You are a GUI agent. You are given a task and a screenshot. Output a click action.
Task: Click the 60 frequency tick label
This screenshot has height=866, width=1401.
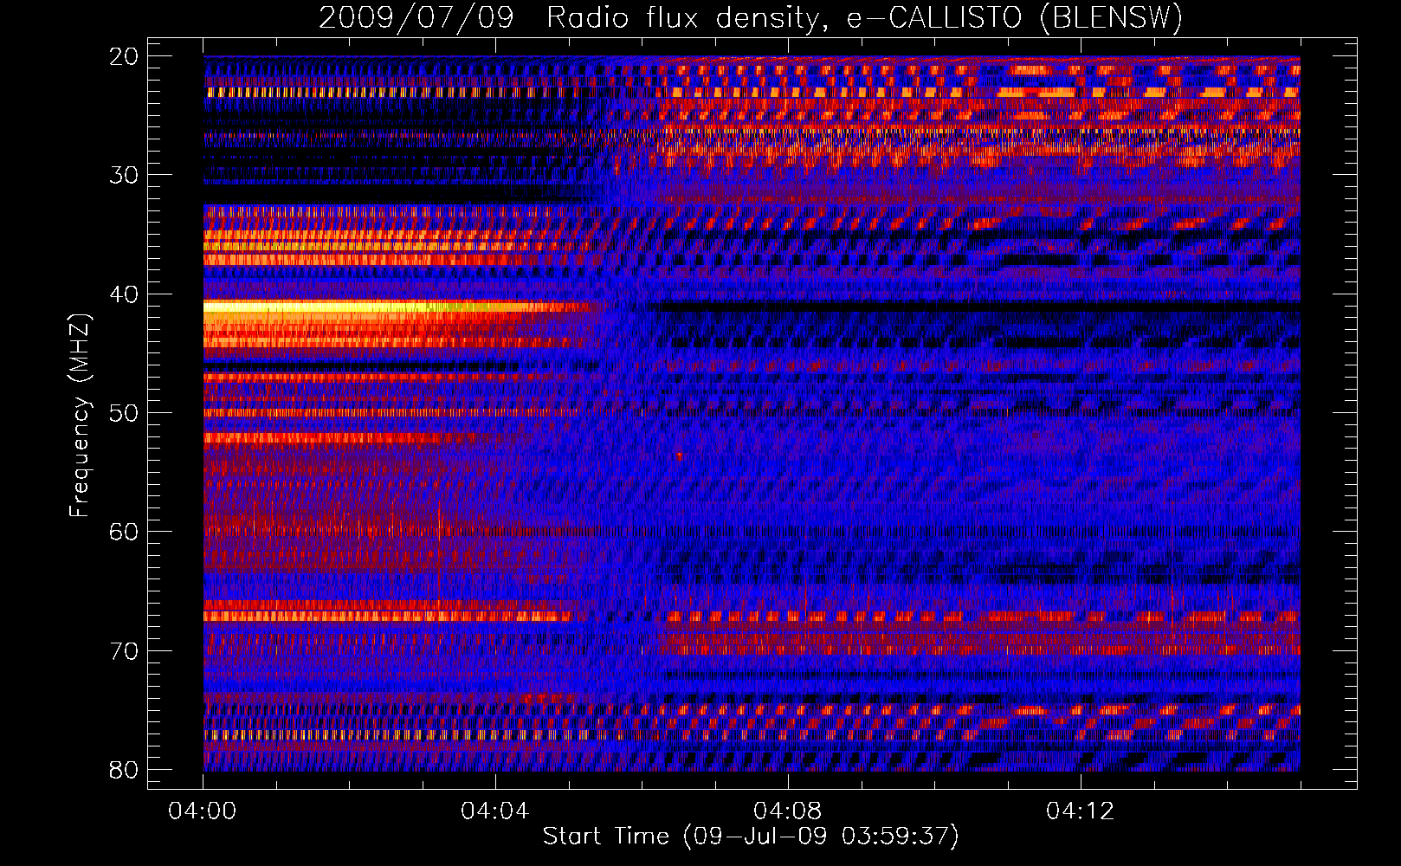pos(125,532)
